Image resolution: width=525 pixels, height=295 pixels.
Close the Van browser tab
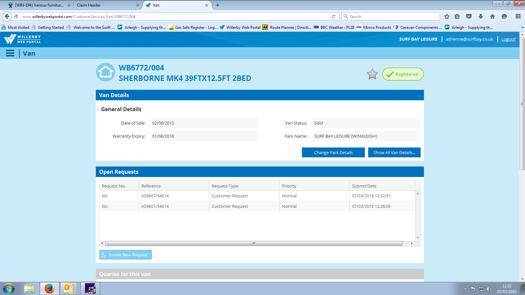207,5
